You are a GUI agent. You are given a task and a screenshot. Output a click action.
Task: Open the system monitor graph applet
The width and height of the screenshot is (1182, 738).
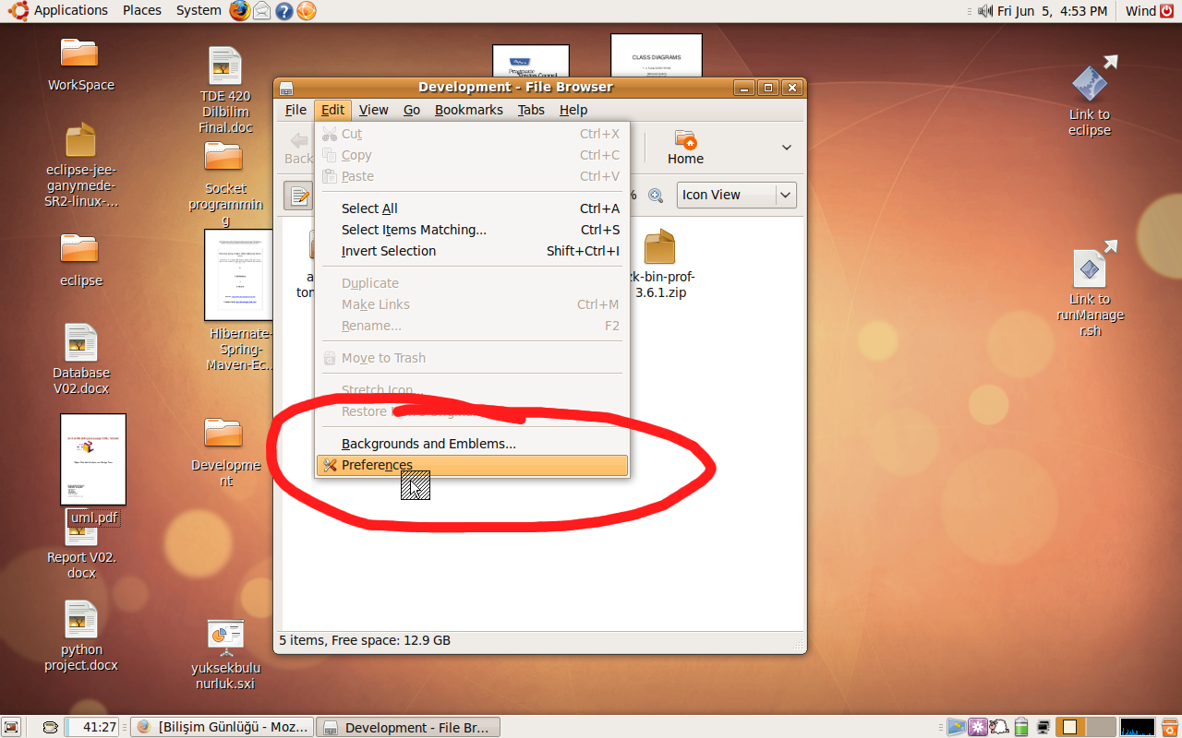(1138, 727)
